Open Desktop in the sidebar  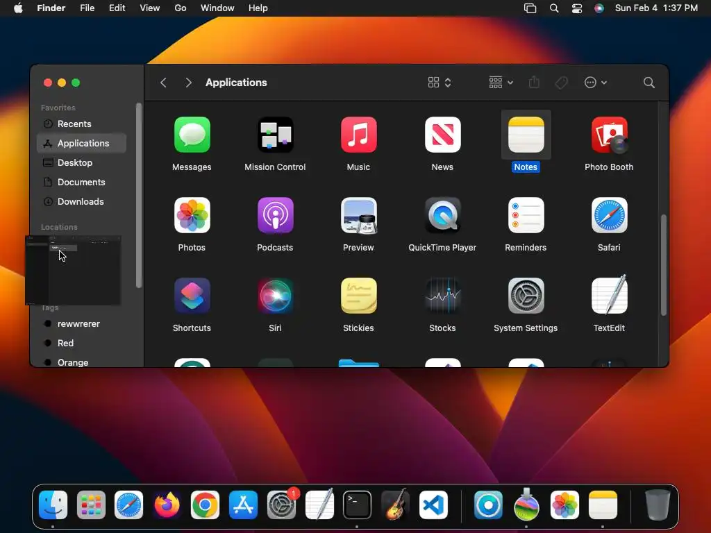(x=82, y=162)
